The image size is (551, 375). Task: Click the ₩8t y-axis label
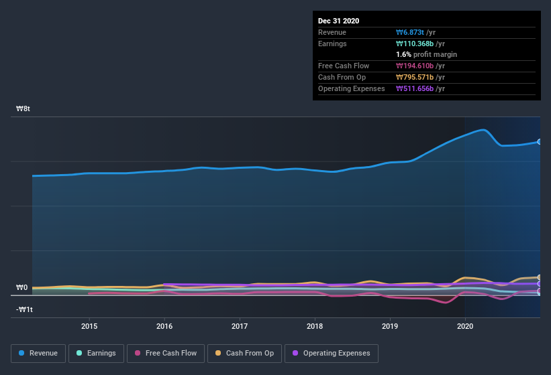(x=23, y=108)
